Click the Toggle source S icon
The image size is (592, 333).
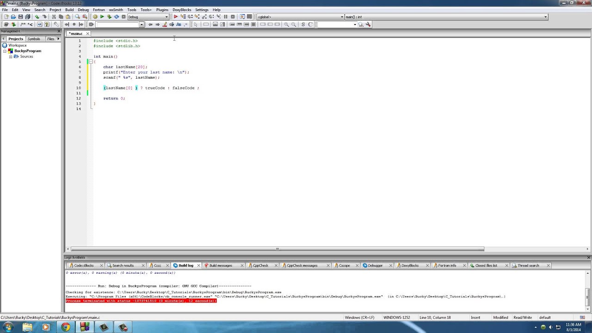click(303, 25)
